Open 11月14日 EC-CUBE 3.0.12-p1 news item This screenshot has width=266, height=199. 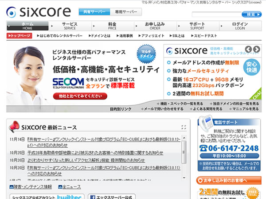(104, 142)
